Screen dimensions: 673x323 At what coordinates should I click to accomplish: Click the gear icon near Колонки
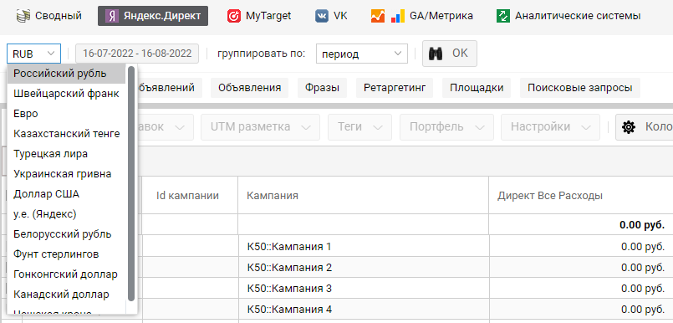tap(629, 127)
